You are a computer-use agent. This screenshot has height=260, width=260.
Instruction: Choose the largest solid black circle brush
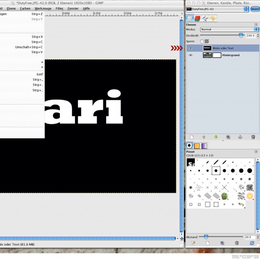(x=250, y=170)
